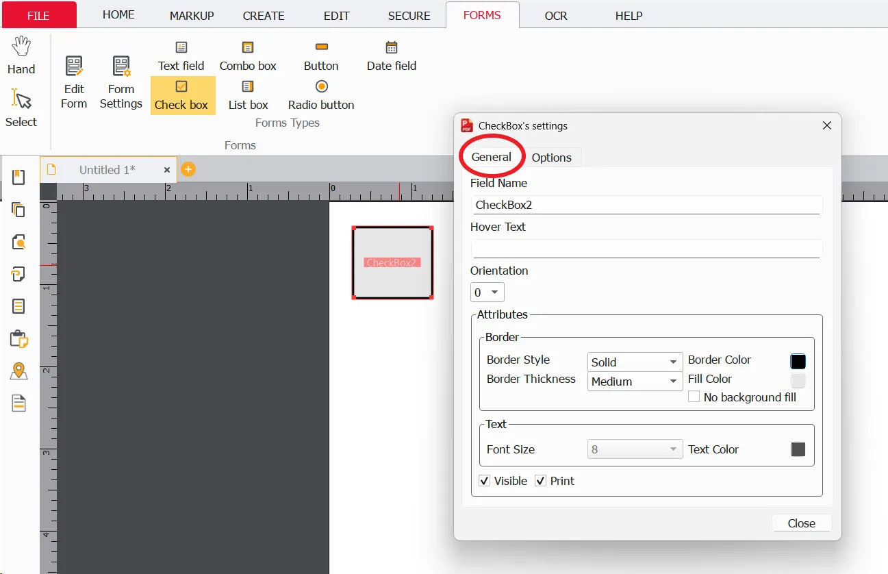The width and height of the screenshot is (888, 574).
Task: Switch to the Options tab
Action: pos(552,158)
